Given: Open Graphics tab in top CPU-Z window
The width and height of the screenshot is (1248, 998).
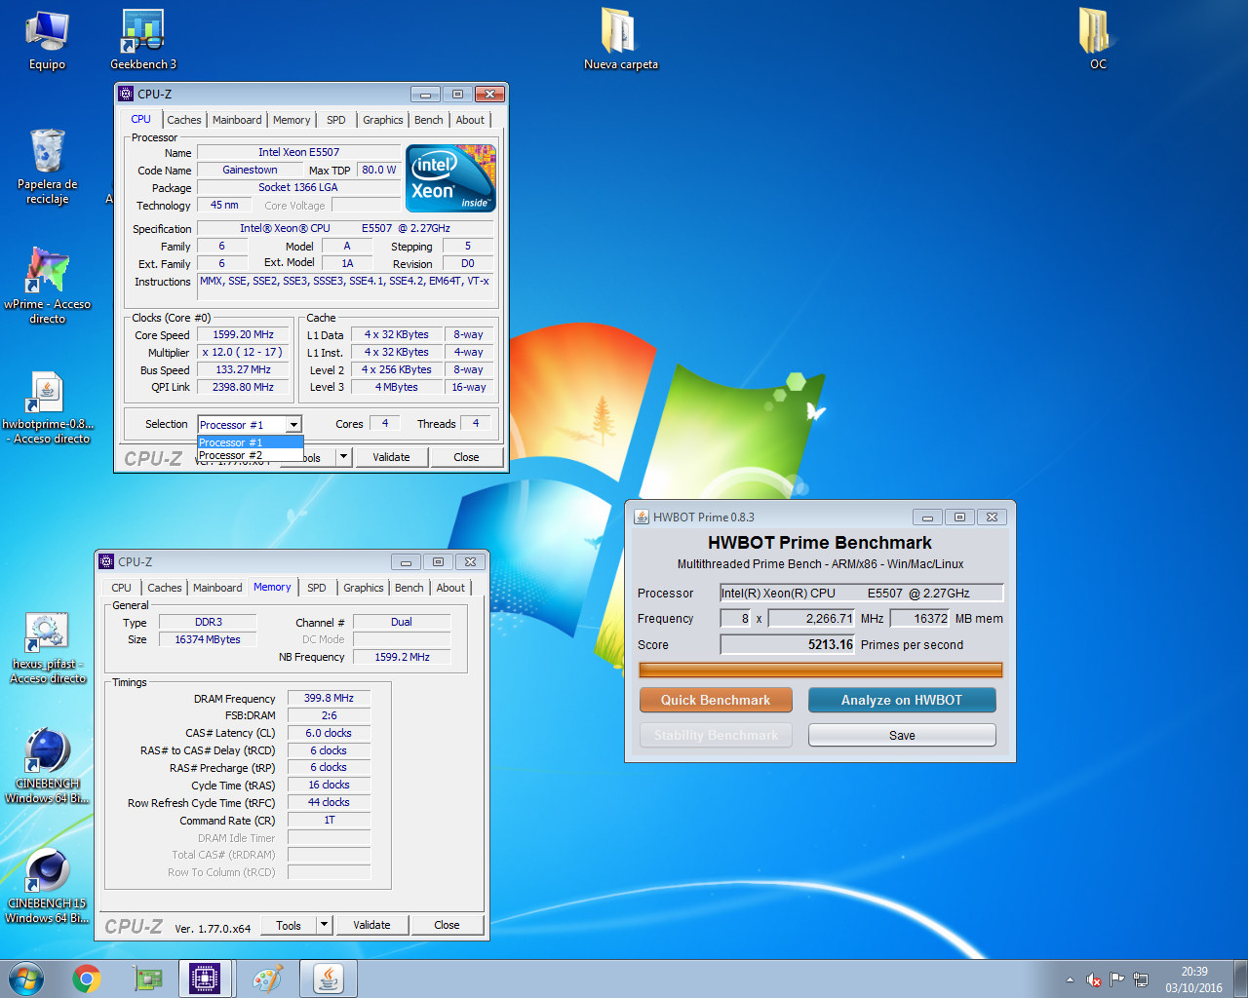Looking at the screenshot, I should click(x=382, y=120).
